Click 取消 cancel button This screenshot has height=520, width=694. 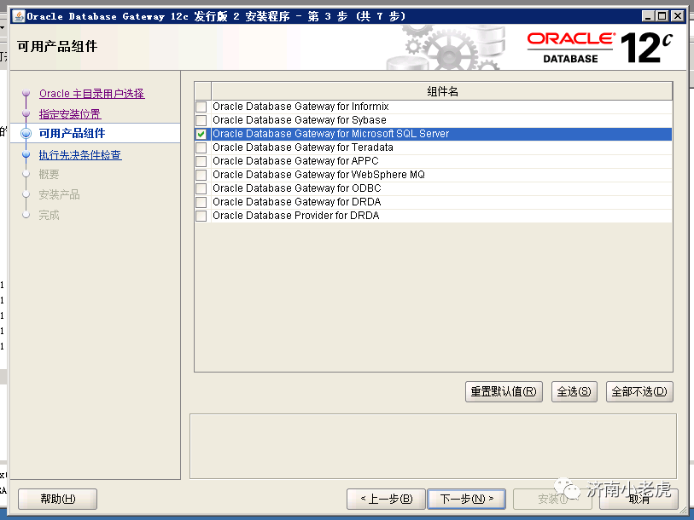coord(639,500)
